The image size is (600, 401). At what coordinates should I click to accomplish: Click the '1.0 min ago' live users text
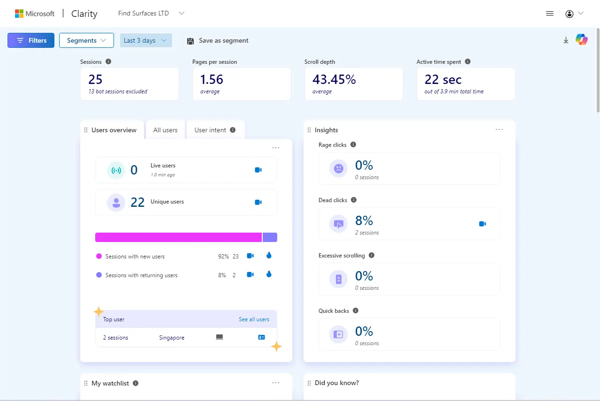(163, 175)
